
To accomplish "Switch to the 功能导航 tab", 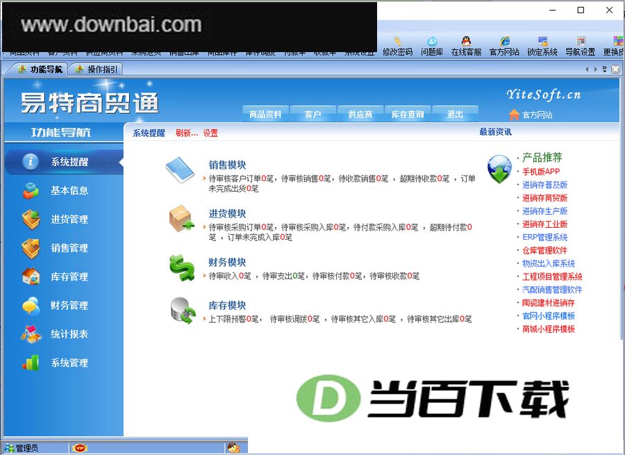I will tap(40, 69).
